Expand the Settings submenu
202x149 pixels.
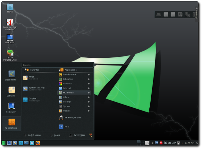[x=74, y=102]
